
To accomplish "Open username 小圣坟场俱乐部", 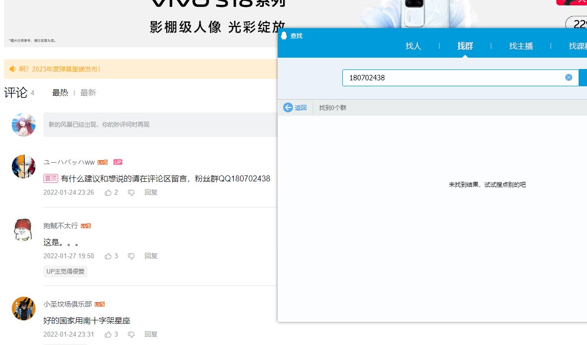I will pos(68,304).
